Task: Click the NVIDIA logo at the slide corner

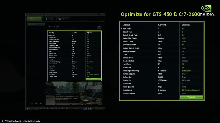Action: pyautogui.click(x=207, y=10)
